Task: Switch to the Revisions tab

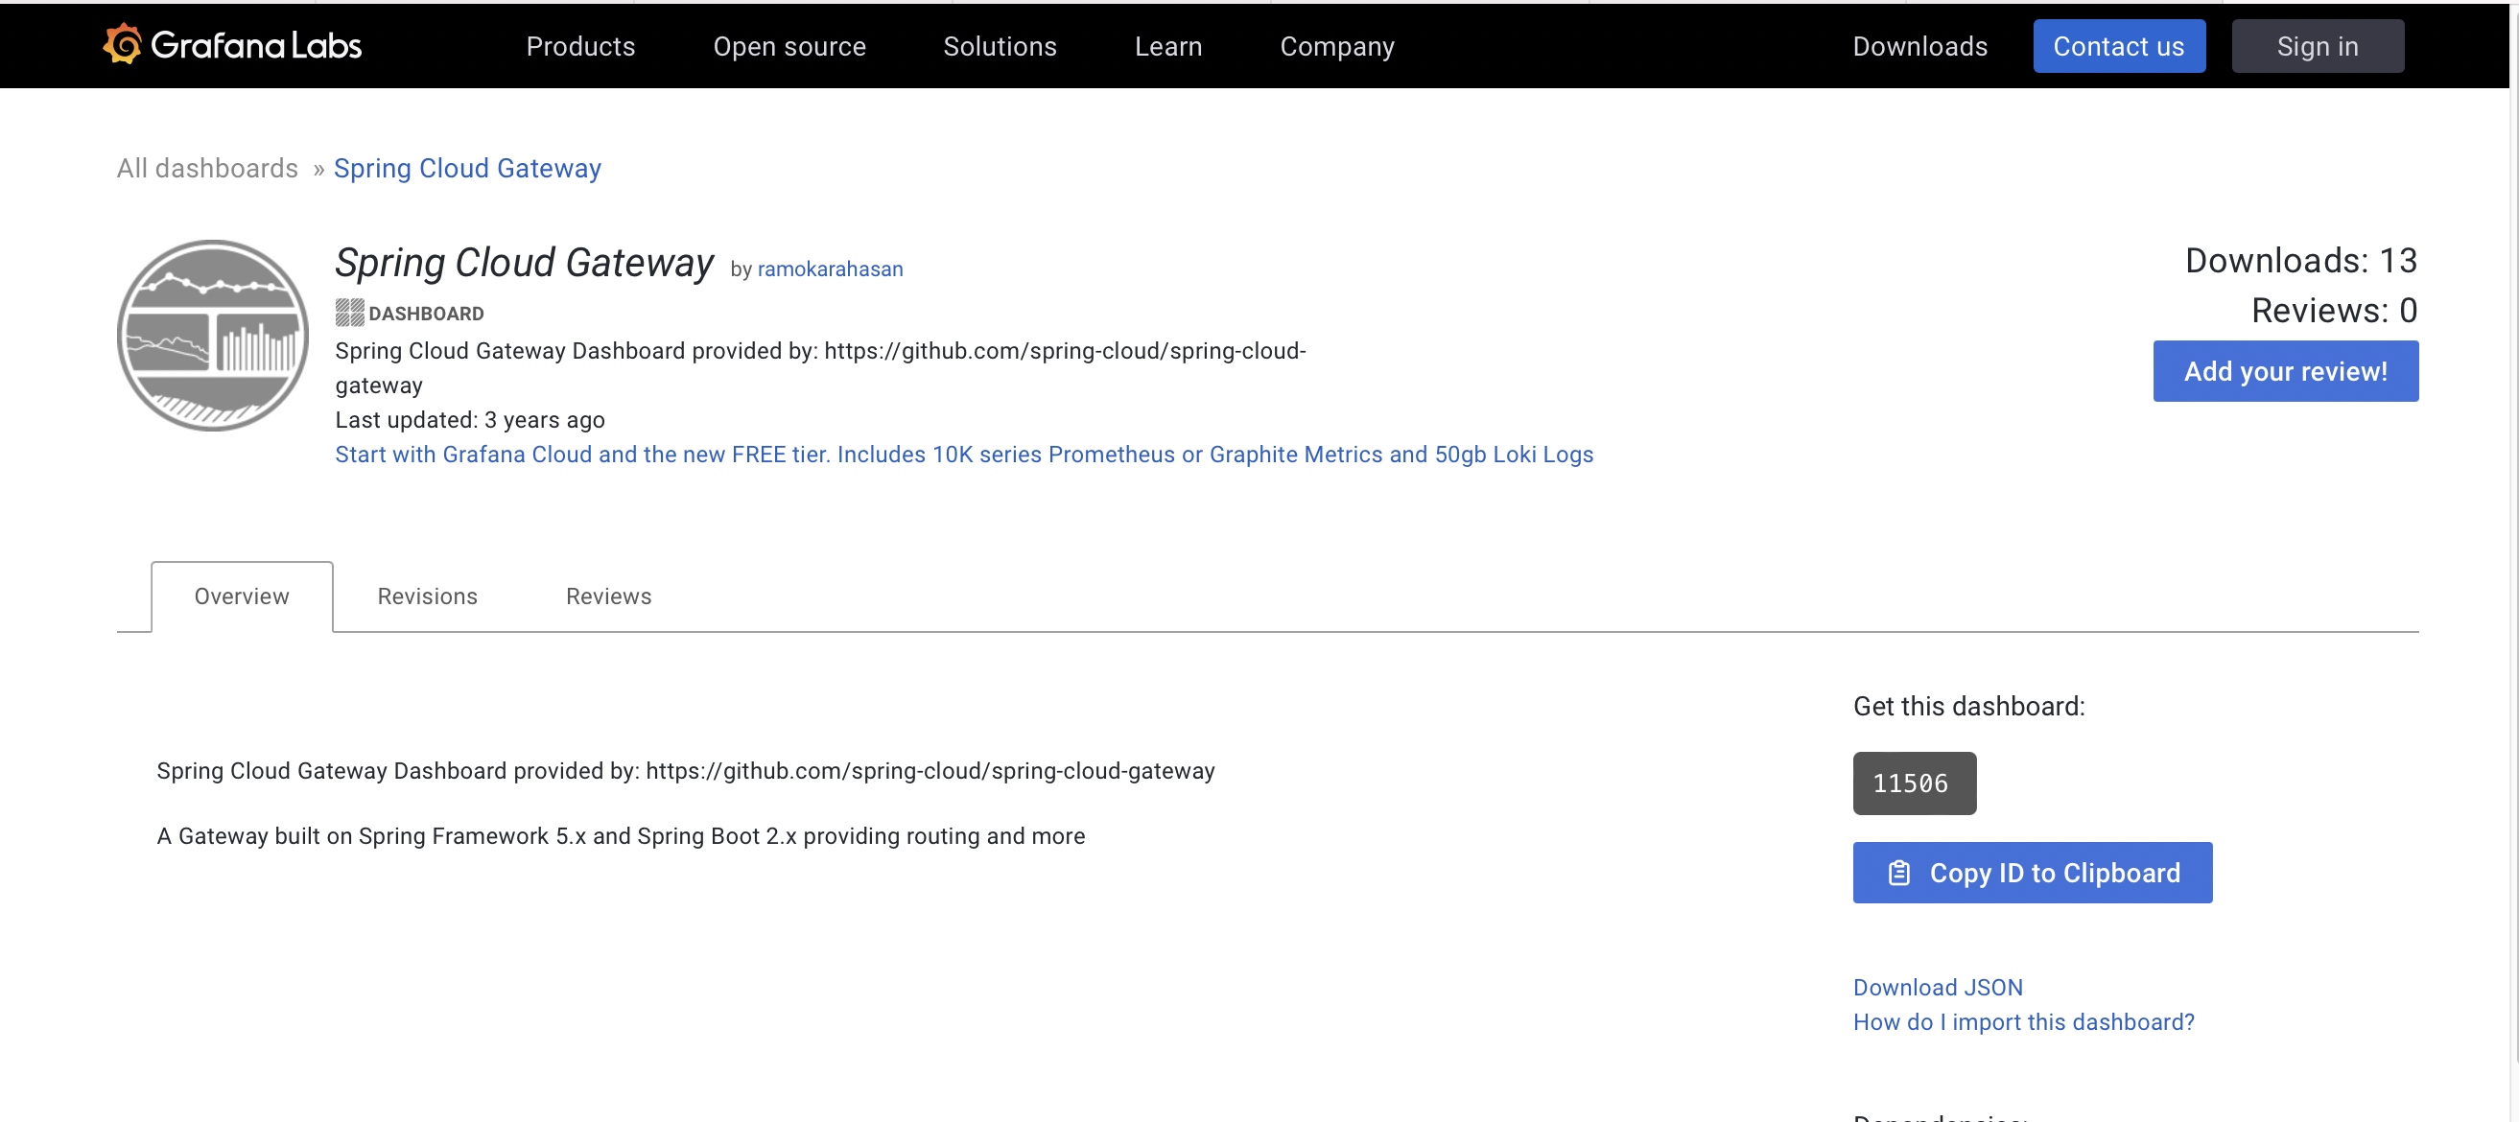Action: click(427, 596)
